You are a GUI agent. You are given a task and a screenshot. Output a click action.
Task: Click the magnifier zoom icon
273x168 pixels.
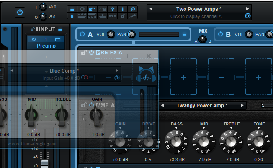(x=133, y=9)
